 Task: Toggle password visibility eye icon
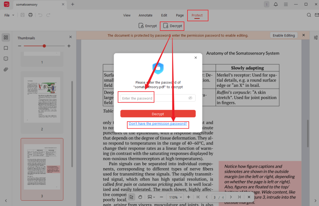191,98
